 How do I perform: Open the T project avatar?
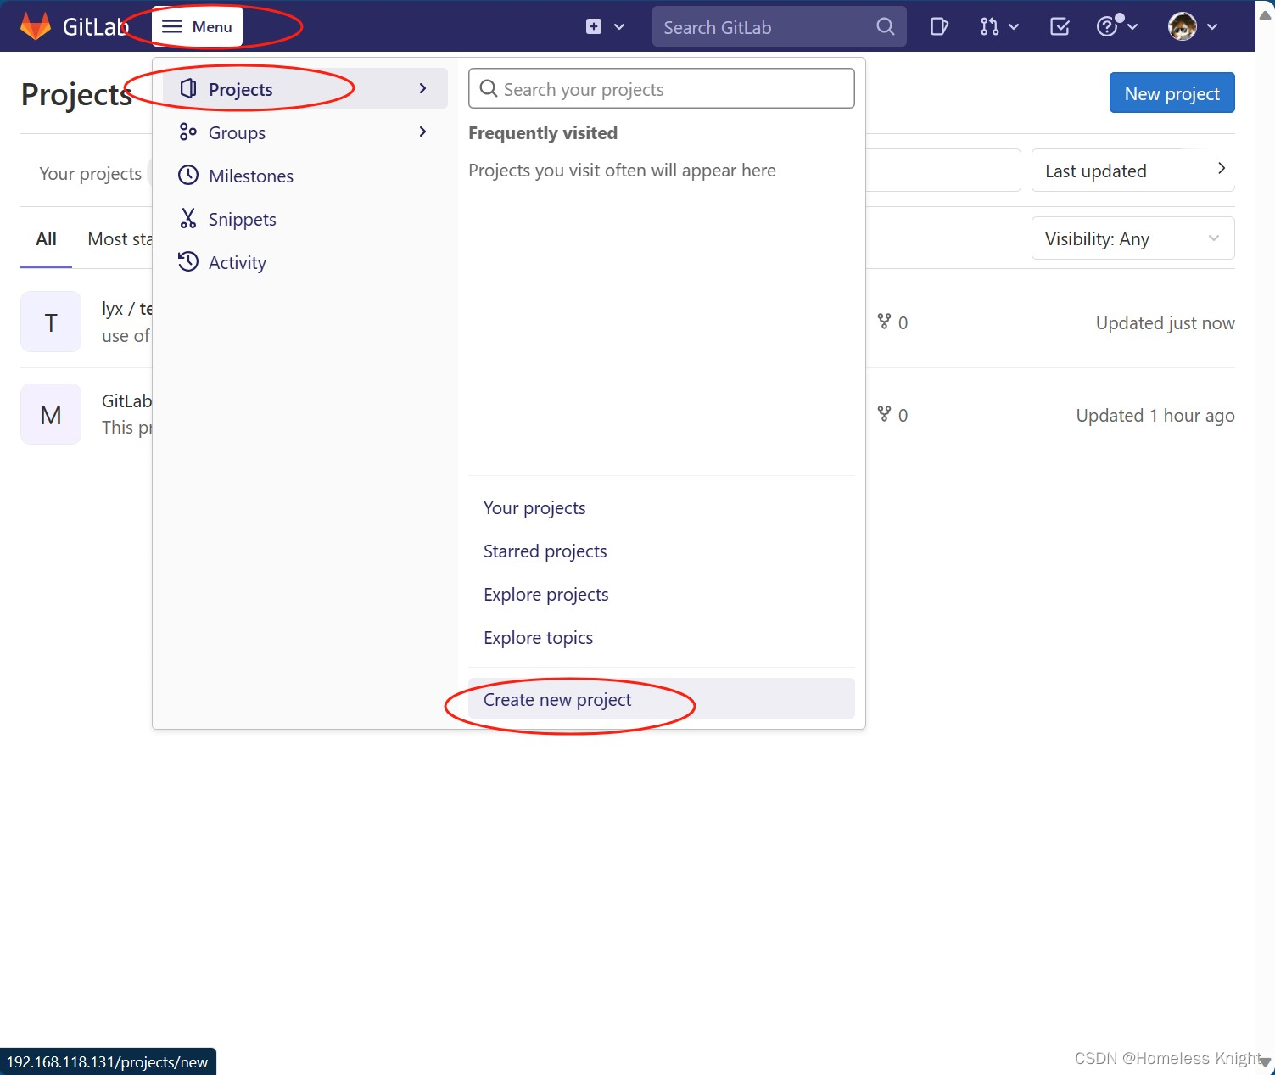click(x=51, y=322)
